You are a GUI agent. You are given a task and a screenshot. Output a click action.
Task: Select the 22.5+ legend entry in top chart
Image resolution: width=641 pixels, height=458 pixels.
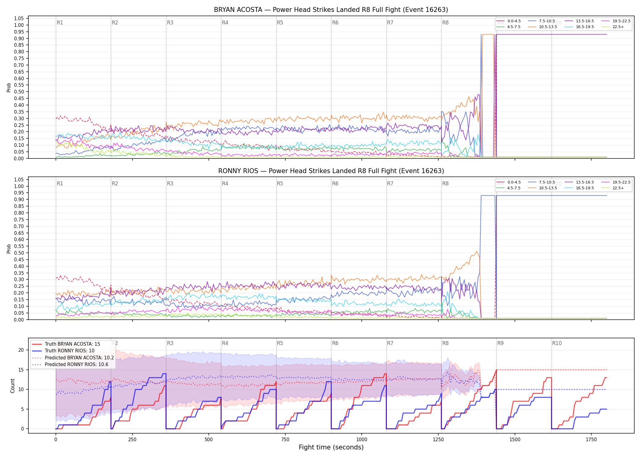pos(613,27)
